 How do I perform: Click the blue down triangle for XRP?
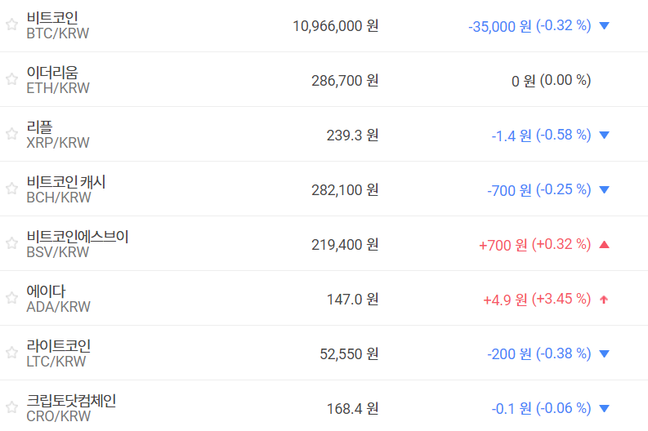(x=604, y=136)
